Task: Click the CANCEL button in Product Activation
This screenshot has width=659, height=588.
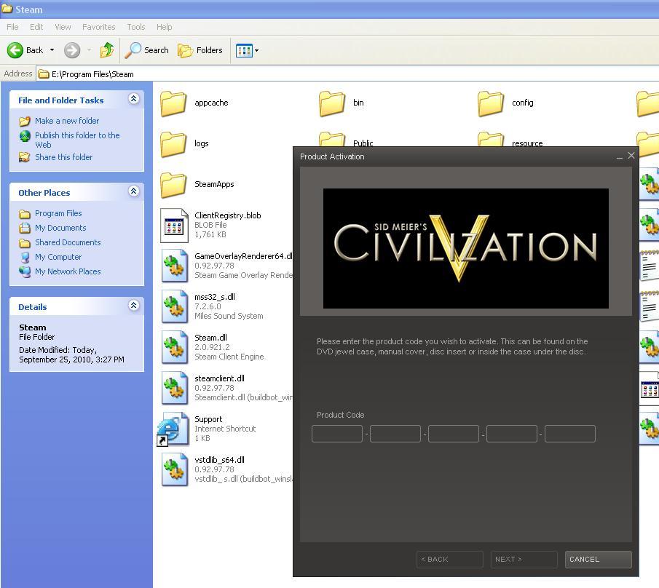Action: (x=598, y=559)
